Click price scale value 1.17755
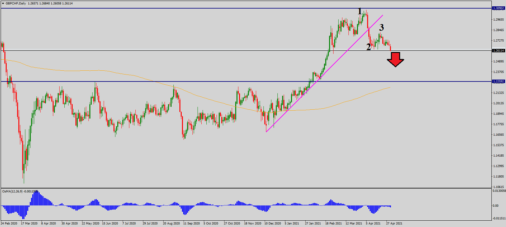The height and width of the screenshot is (227, 506). pyautogui.click(x=499, y=124)
